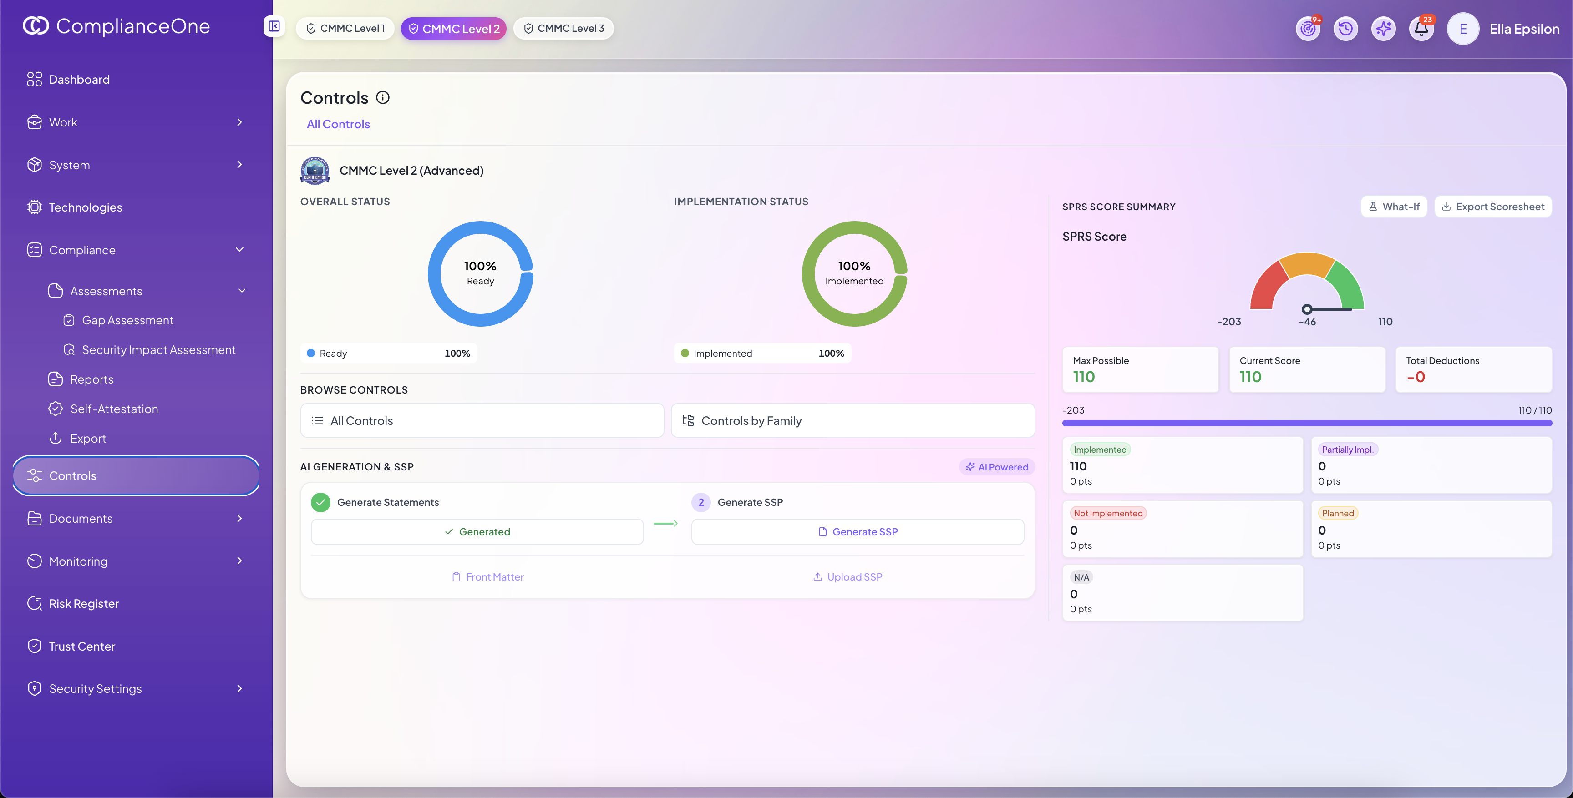Switch to CMMC Level 1 tab
The image size is (1573, 798).
pos(345,28)
